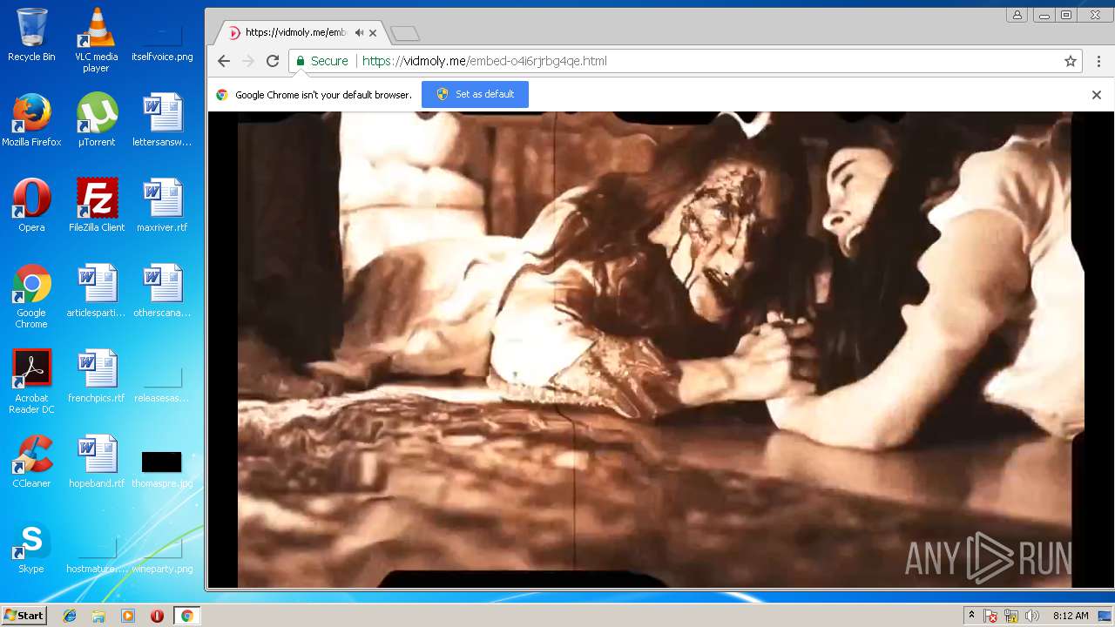Launch VLC media player from desktop
The height and width of the screenshot is (627, 1115).
point(96,40)
